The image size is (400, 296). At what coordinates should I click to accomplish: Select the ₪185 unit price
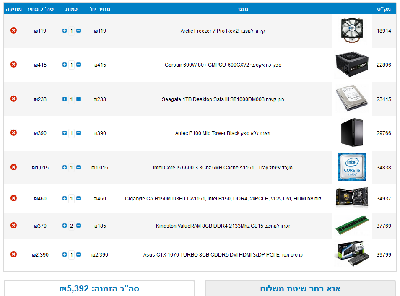pos(100,226)
